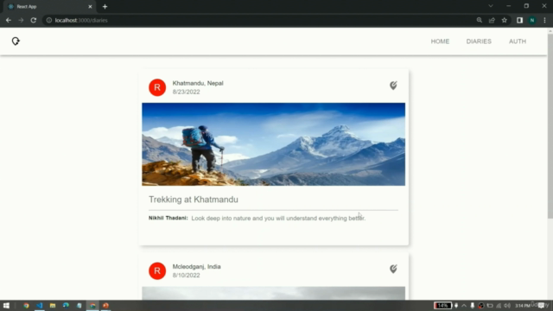
Task: Open Microsoft Edge from the taskbar
Action: coord(66,306)
